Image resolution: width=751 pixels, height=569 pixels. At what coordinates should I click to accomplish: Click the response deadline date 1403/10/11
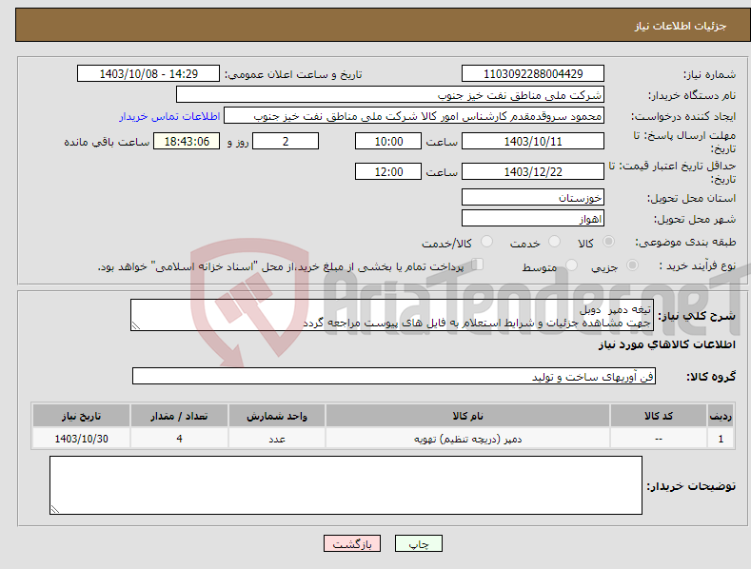point(533,141)
